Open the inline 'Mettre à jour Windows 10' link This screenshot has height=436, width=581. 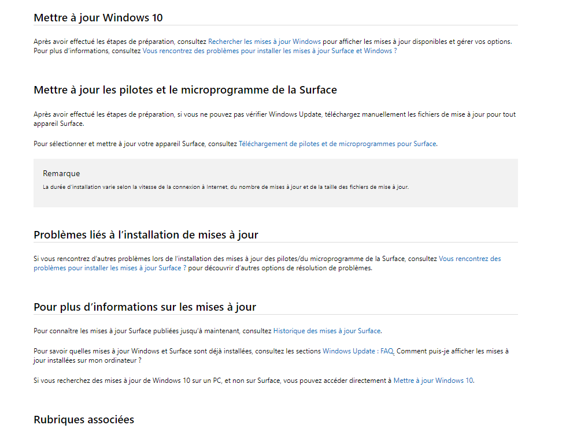[433, 381]
